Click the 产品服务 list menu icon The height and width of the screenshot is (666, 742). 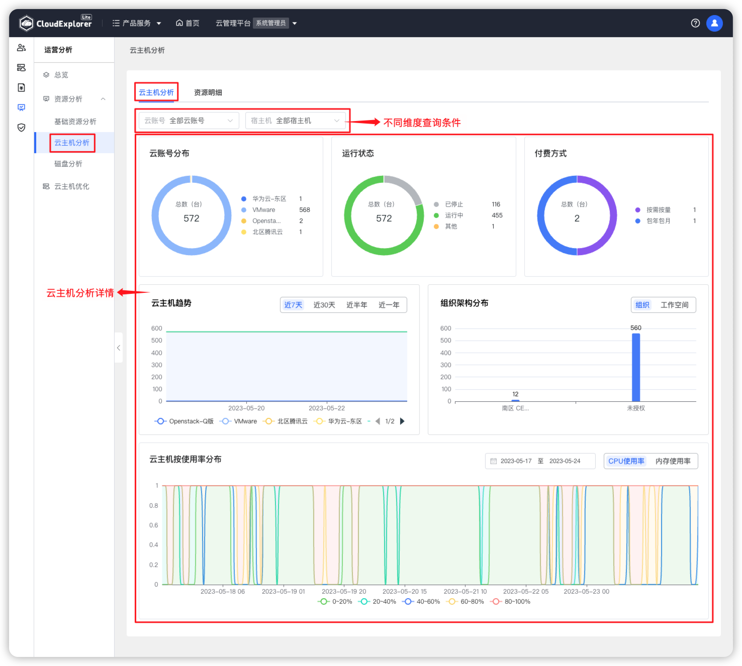pos(116,23)
